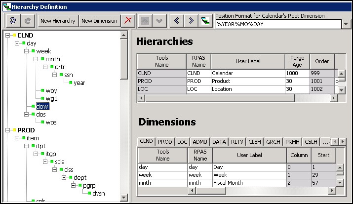Switch to the PROD dimensions tab

pyautogui.click(x=165, y=142)
